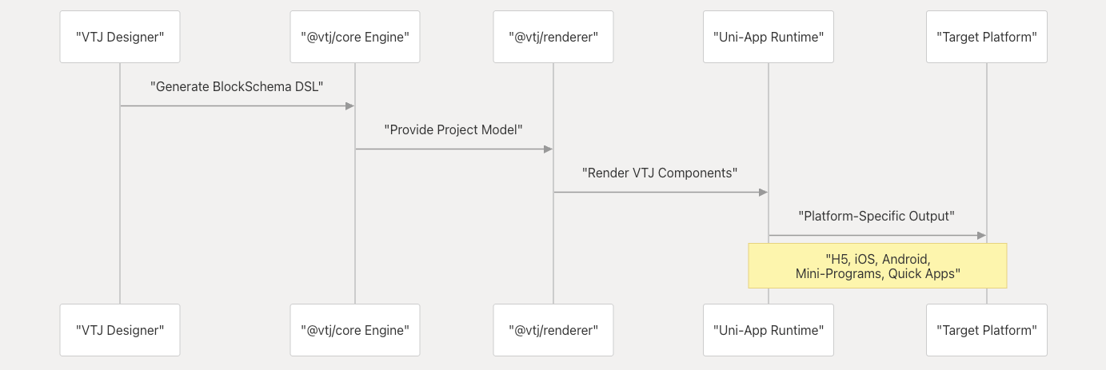Select the bottom "Uni-App Runtime" participant box

click(769, 330)
